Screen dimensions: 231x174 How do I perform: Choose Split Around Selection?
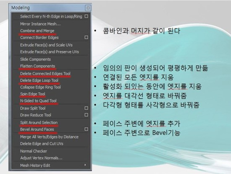point(39,123)
